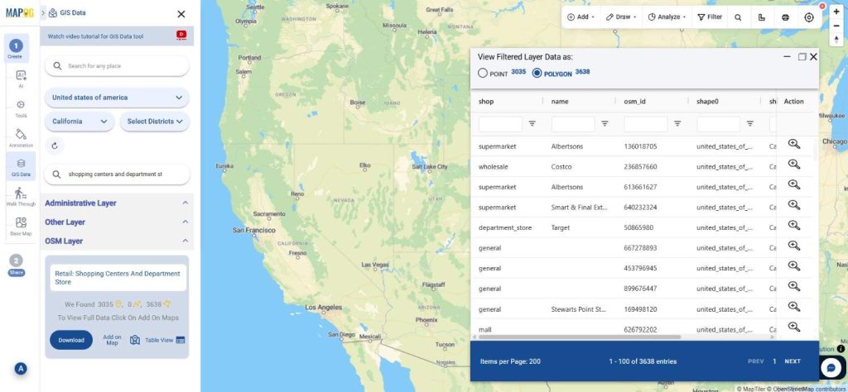The width and height of the screenshot is (848, 392).
Task: Click the name column filter input
Action: 573,124
